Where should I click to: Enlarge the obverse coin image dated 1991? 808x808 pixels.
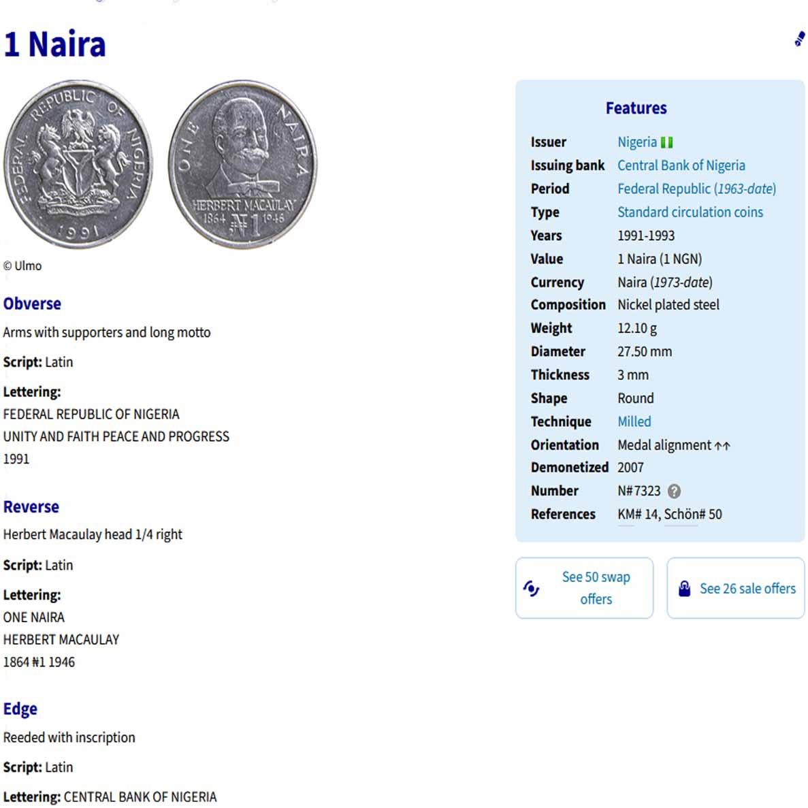point(78,164)
